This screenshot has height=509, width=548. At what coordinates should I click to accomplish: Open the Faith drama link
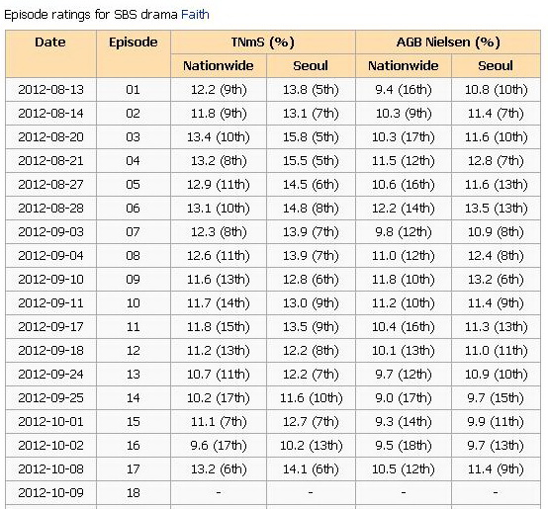click(195, 15)
